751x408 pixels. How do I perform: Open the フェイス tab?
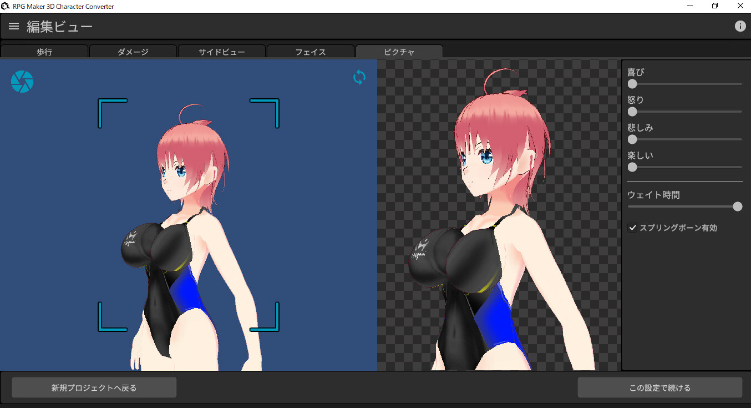coord(311,51)
